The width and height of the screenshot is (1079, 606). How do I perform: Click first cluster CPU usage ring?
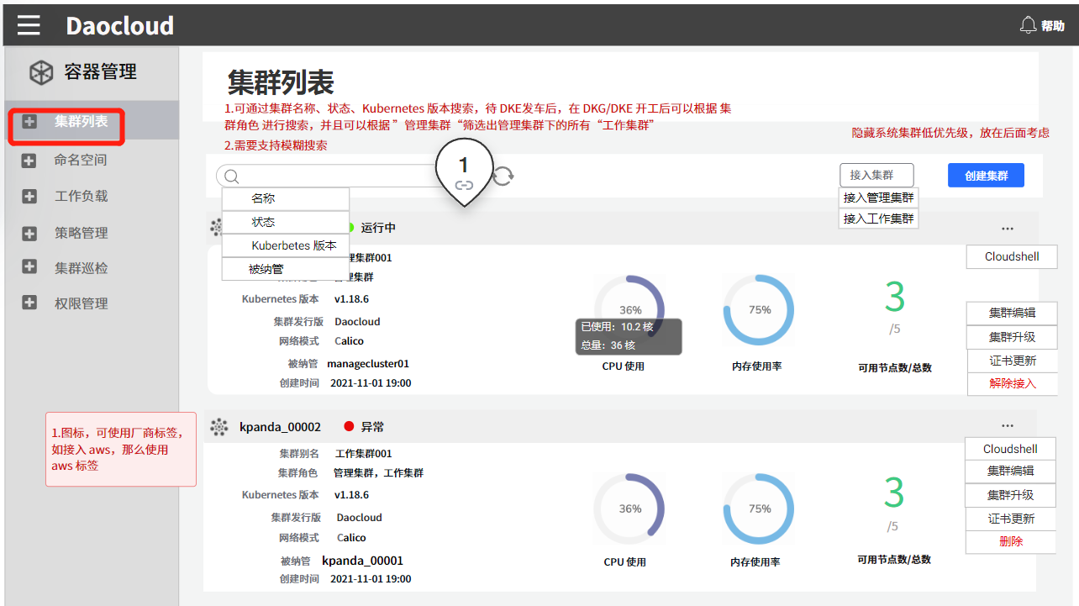tap(629, 310)
